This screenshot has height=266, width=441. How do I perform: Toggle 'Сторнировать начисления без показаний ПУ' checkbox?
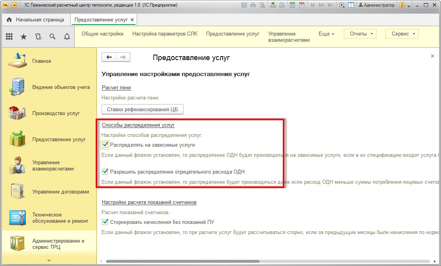pos(105,222)
